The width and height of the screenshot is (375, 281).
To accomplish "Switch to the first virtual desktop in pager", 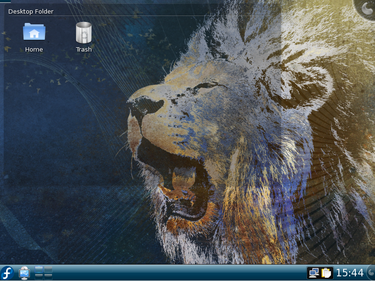I will coord(39,269).
